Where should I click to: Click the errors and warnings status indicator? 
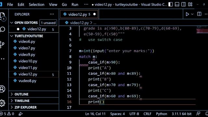pyautogui.click(x=7, y=114)
